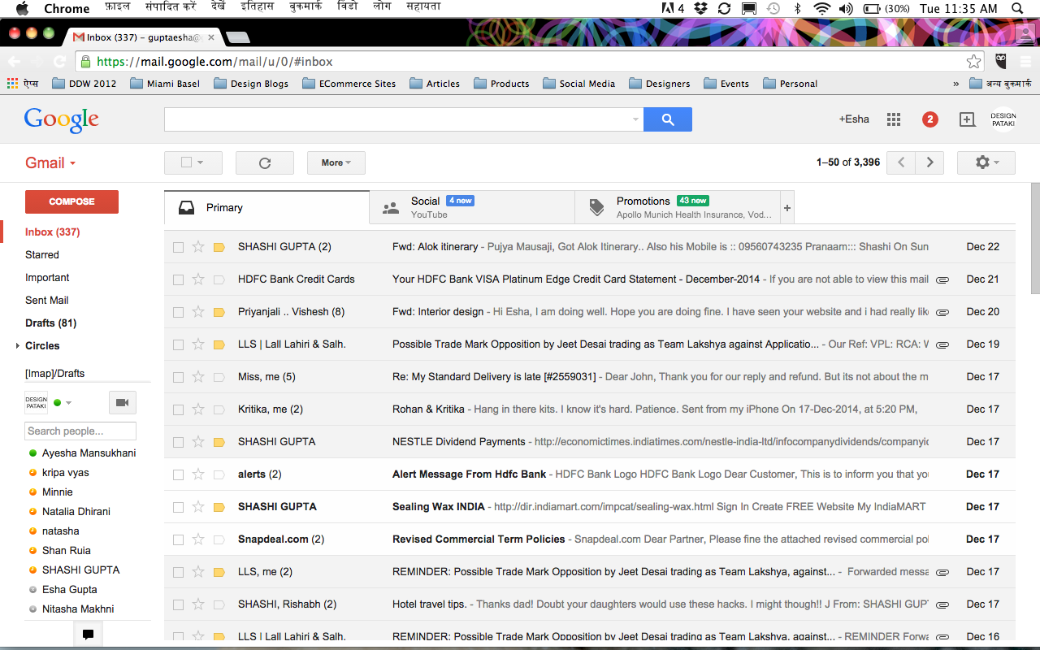Select checkbox for Snapdeal.com email

coord(178,539)
